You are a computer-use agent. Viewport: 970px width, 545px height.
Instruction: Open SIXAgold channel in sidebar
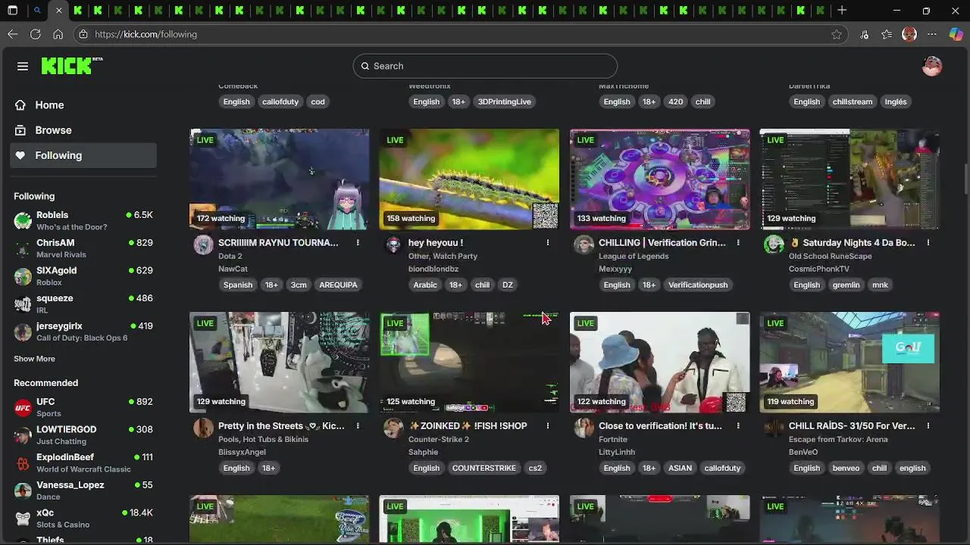coord(83,276)
